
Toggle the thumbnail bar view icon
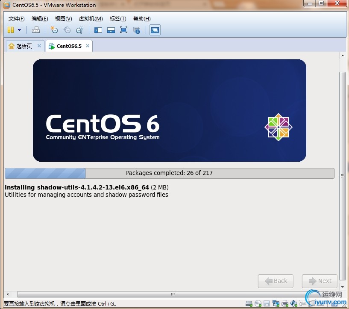coord(111,30)
